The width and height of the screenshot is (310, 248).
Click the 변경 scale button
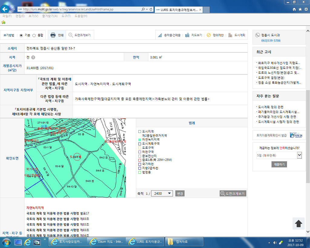coord(180,193)
